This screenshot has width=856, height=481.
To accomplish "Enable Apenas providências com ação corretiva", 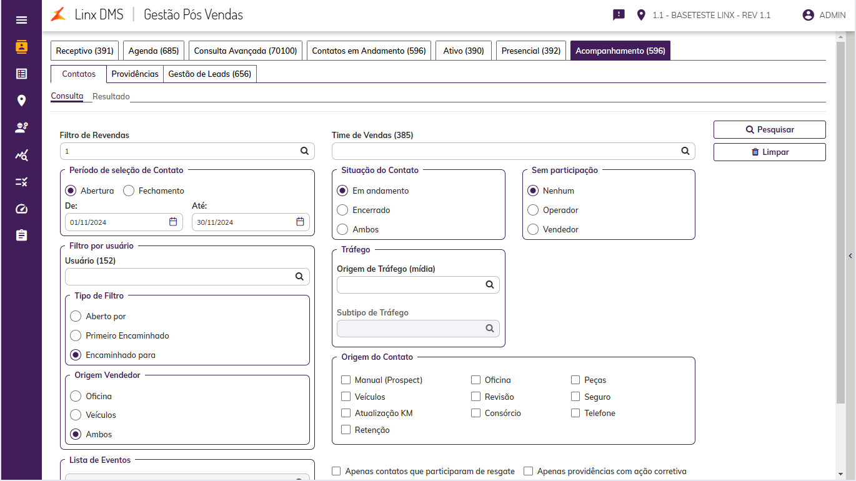I will [x=529, y=471].
